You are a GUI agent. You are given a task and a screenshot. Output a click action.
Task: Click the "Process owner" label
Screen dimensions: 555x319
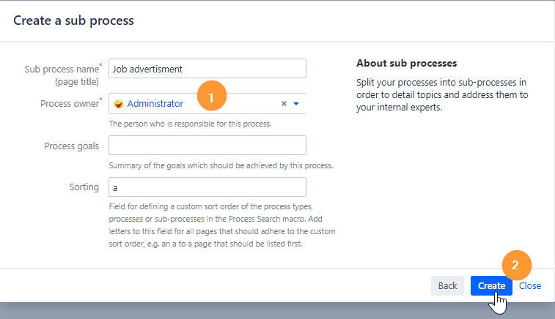click(x=70, y=103)
